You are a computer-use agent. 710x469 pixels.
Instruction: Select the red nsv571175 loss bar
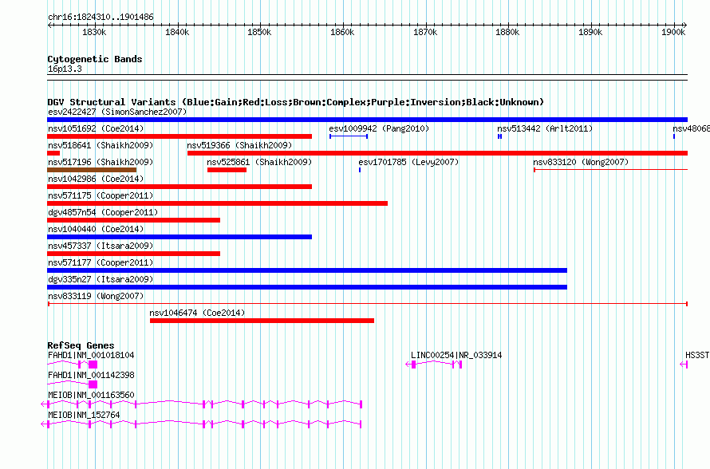point(217,203)
